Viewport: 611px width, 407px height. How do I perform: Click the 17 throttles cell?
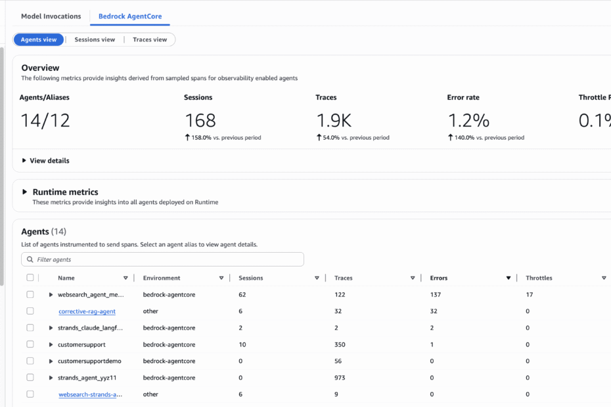(529, 295)
